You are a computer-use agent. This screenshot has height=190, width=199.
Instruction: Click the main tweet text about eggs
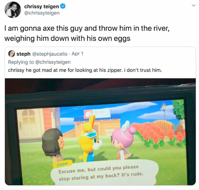click(x=87, y=33)
